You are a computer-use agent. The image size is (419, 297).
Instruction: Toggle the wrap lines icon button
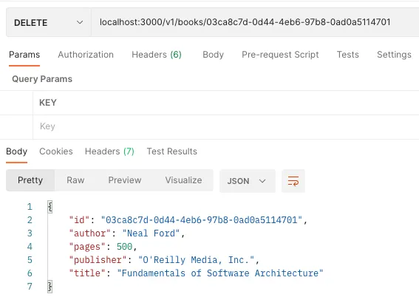(293, 181)
